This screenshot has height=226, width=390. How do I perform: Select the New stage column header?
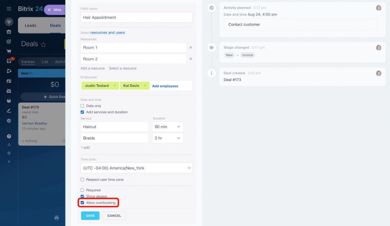pos(41,73)
